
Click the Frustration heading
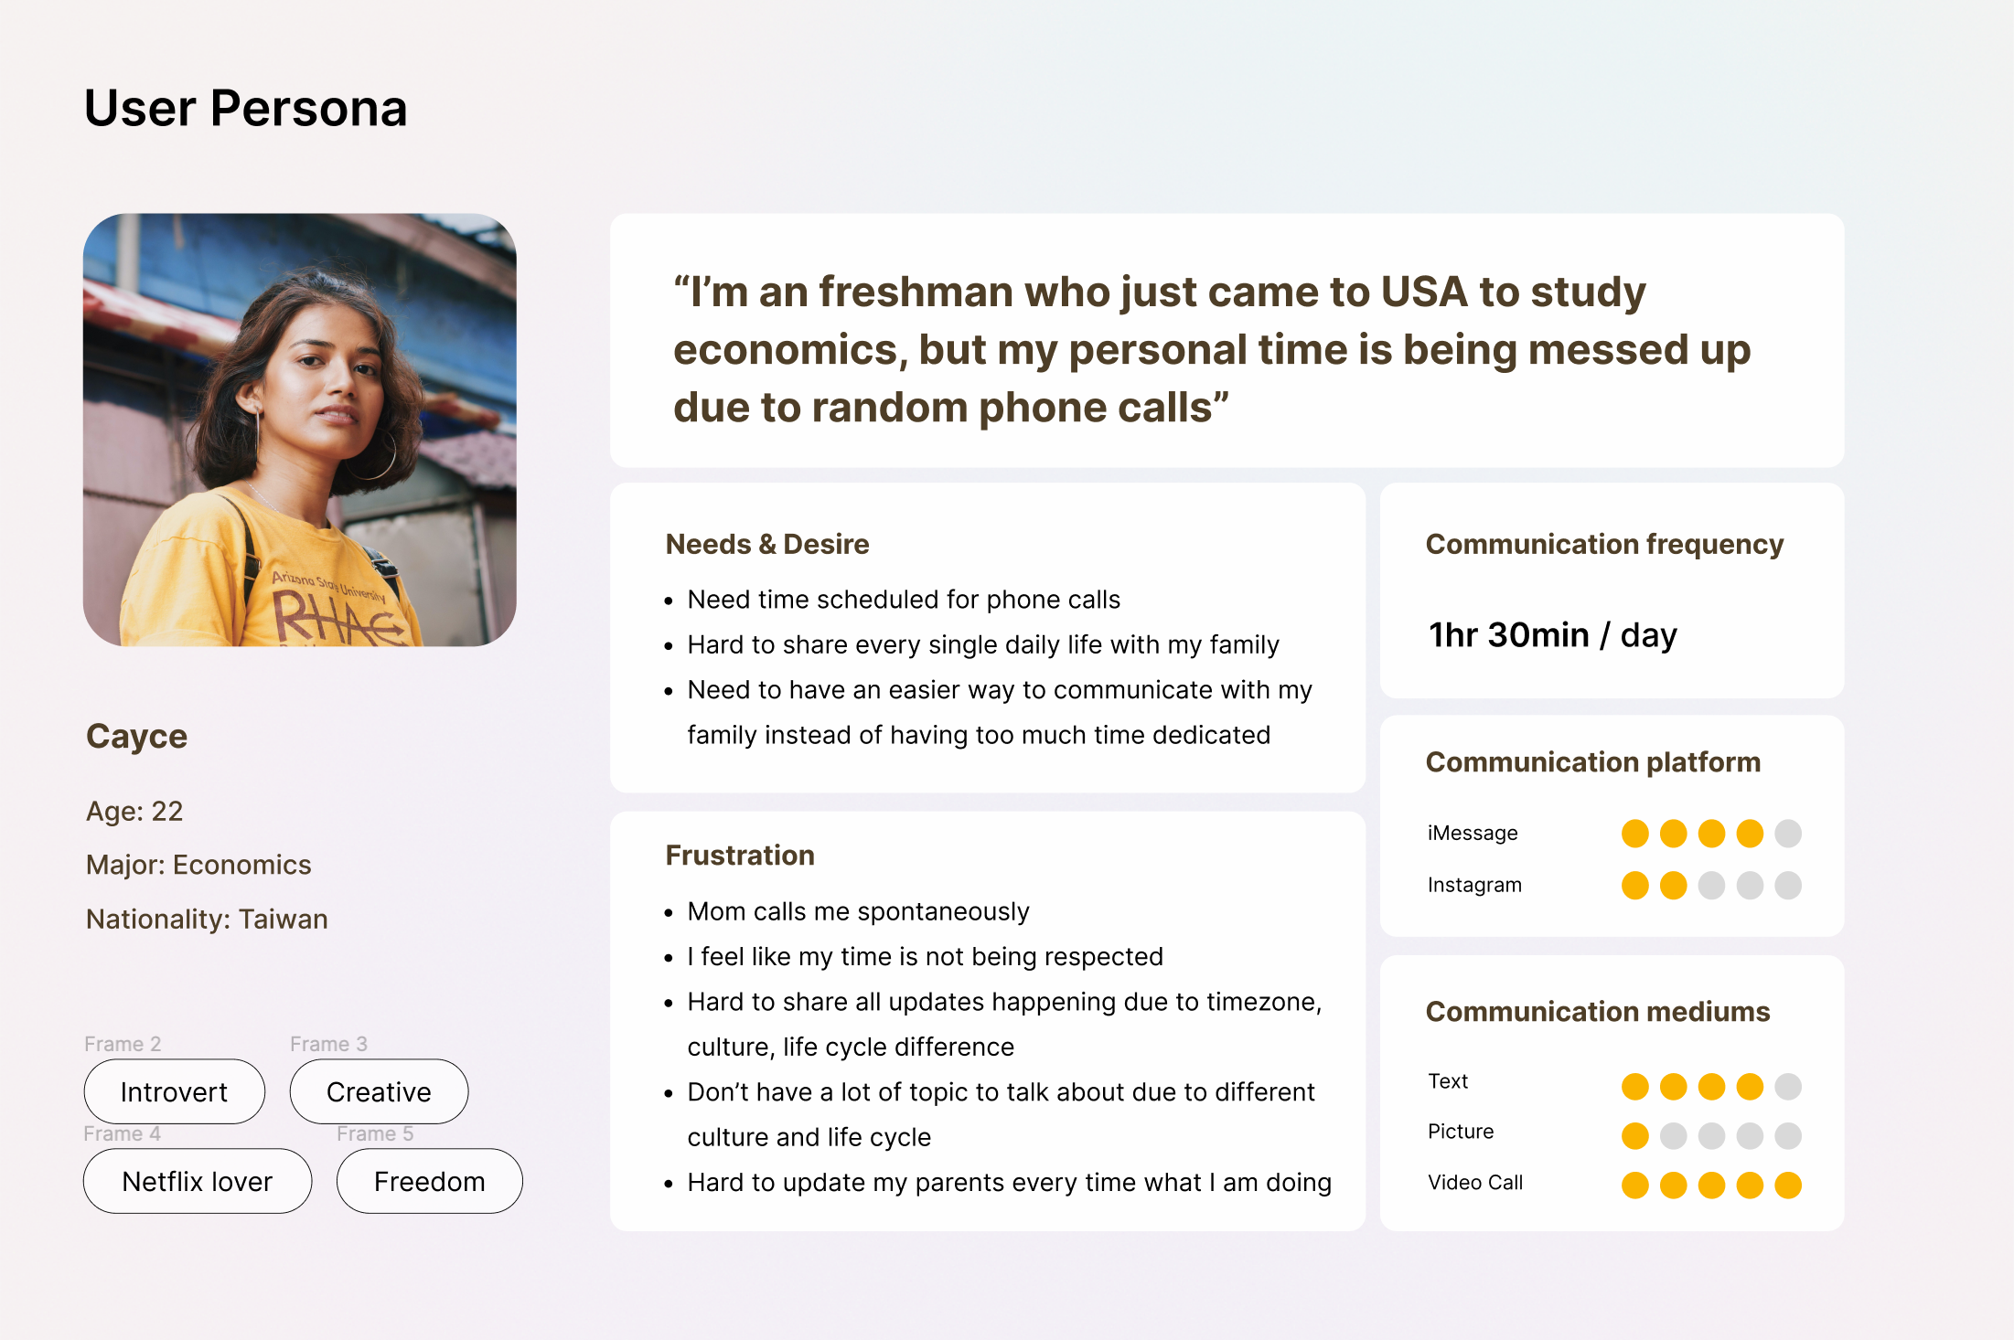click(x=740, y=855)
